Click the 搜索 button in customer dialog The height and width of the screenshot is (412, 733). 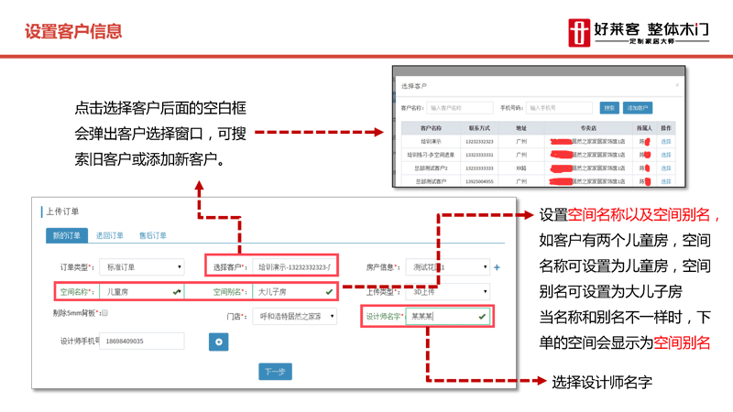pos(609,108)
